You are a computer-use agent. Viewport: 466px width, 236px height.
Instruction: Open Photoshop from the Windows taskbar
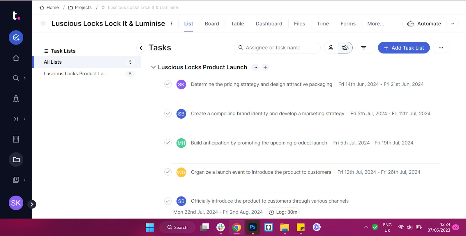pyautogui.click(x=253, y=227)
